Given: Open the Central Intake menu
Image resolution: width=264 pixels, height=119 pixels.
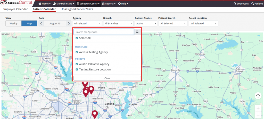Looking at the screenshot, I should tap(64, 4).
